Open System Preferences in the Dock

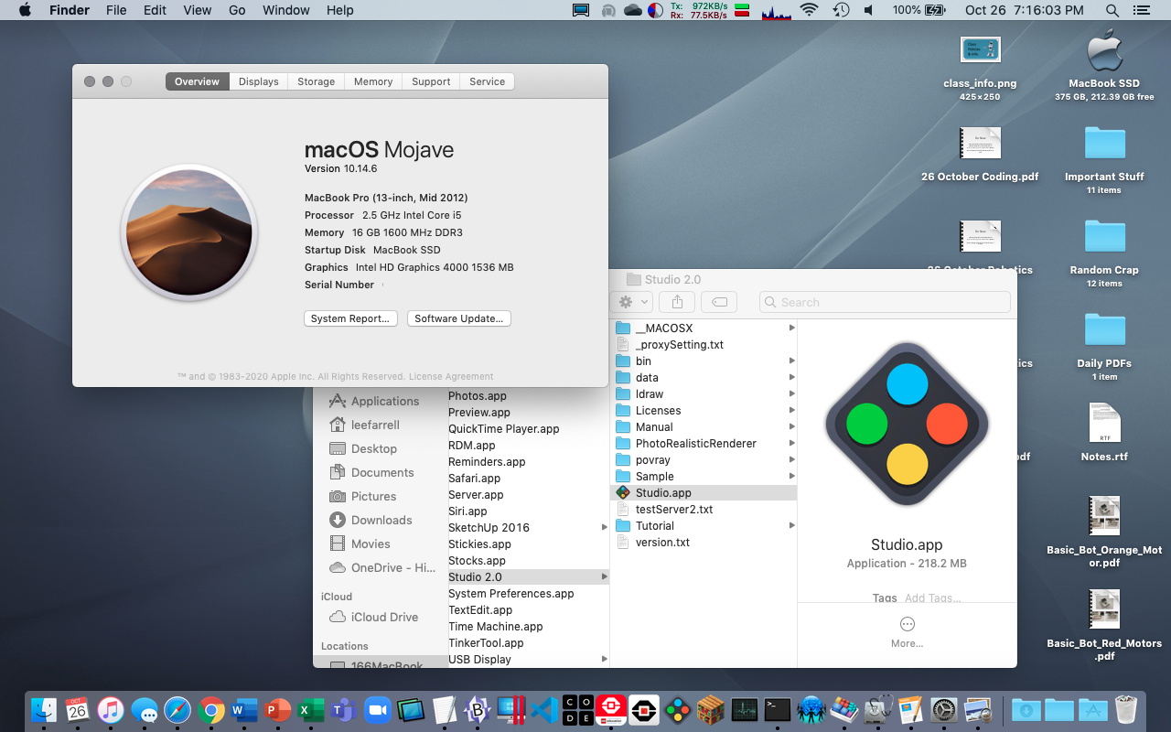tap(944, 710)
